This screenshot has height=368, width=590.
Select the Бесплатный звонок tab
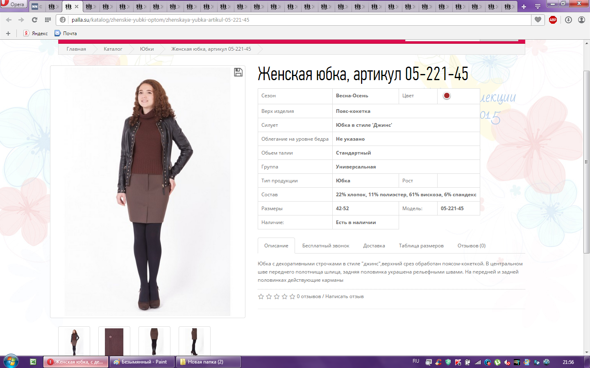click(x=326, y=246)
